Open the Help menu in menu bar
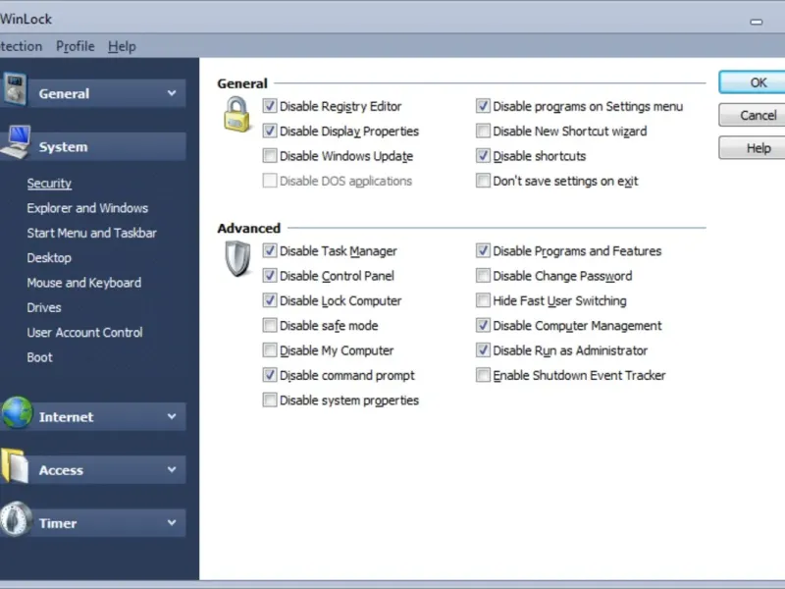 click(x=122, y=46)
